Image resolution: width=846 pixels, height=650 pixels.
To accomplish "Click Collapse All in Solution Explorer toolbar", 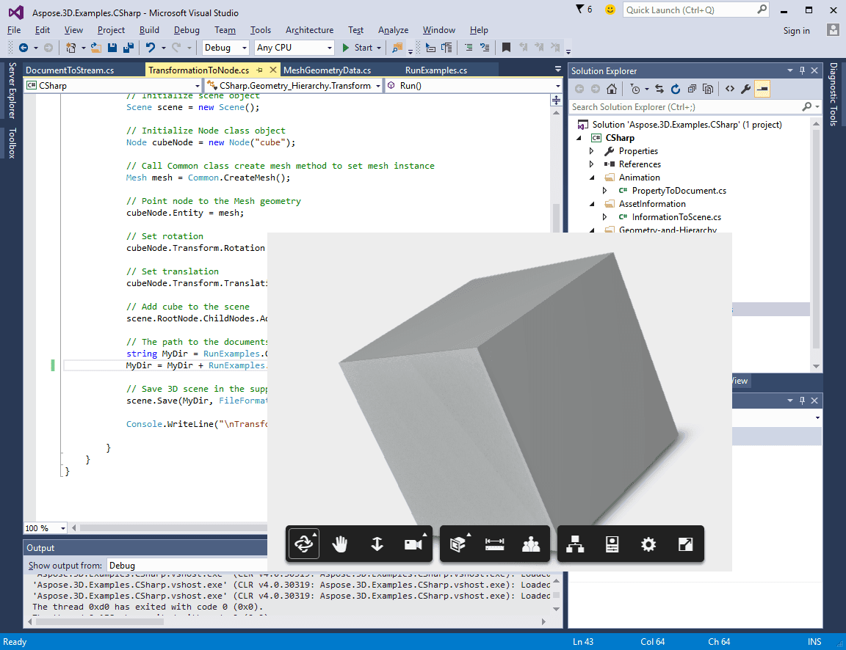I will point(692,89).
